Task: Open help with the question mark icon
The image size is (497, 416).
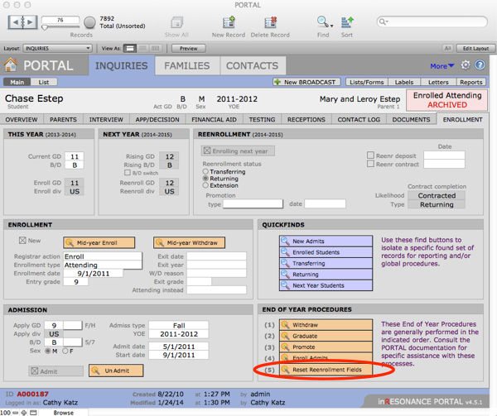Action: 480,65
